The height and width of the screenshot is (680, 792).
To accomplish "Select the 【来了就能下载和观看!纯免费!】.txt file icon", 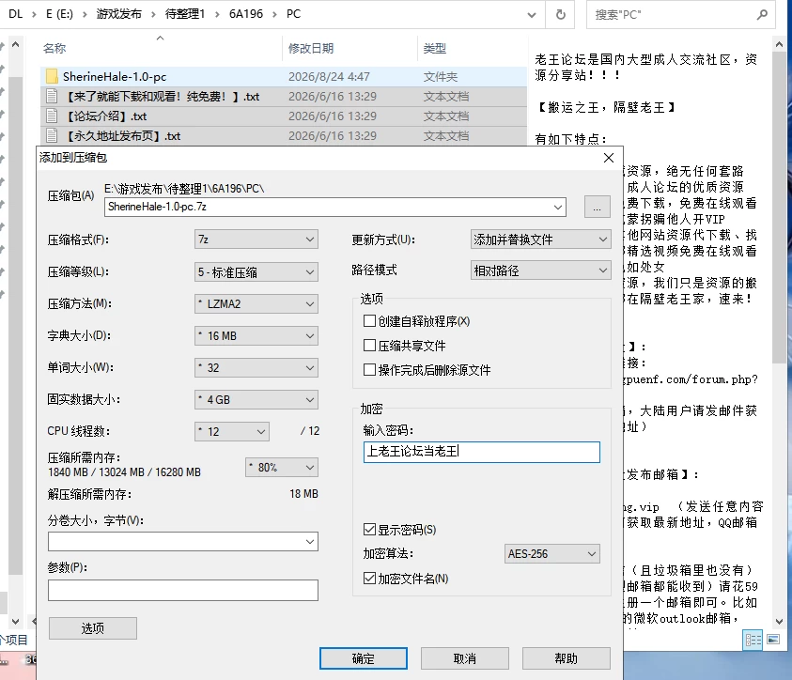I will 52,97.
